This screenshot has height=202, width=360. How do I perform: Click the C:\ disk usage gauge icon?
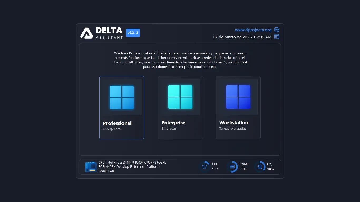point(260,167)
